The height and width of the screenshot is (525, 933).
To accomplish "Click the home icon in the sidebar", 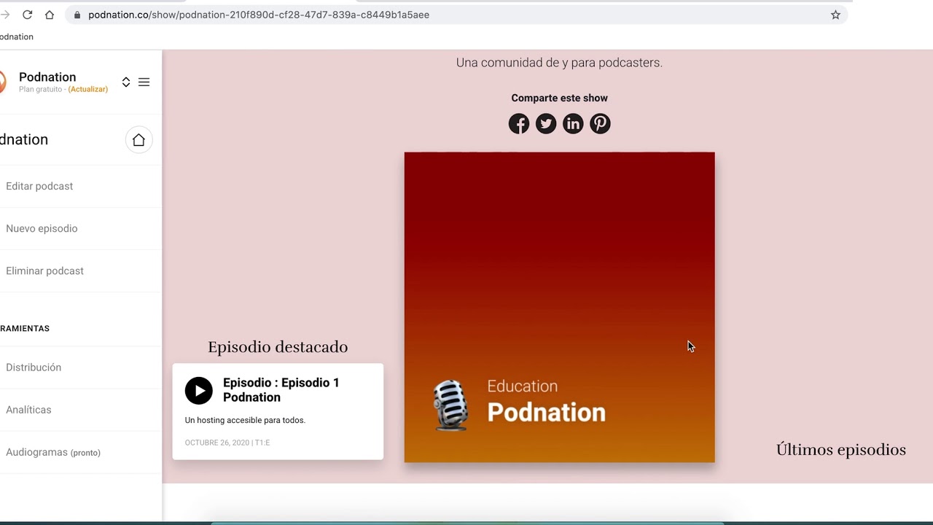I will pos(138,140).
